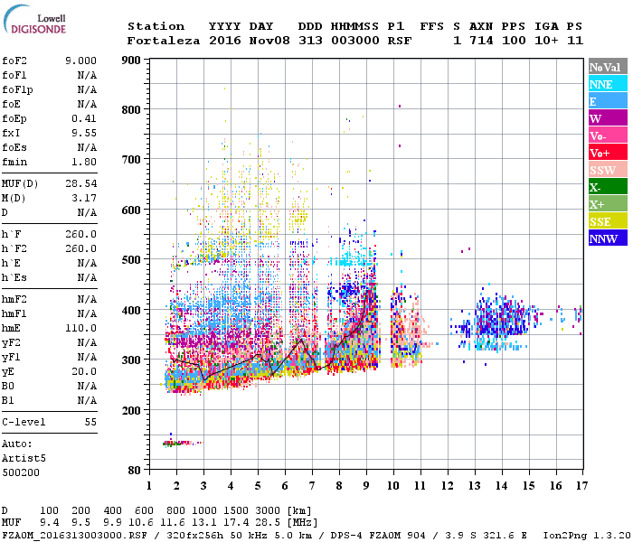Click the foF2 value 9.000
633x542 pixels.
click(x=80, y=61)
